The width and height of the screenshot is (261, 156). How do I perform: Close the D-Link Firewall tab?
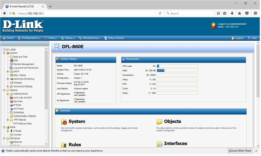tap(43, 7)
